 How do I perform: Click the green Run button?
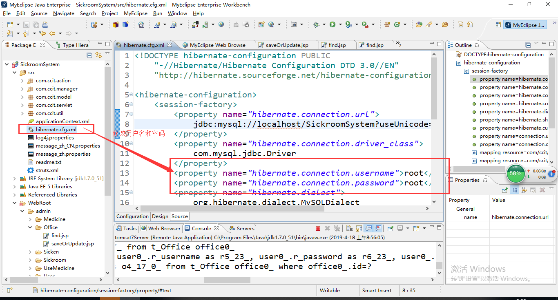[333, 25]
